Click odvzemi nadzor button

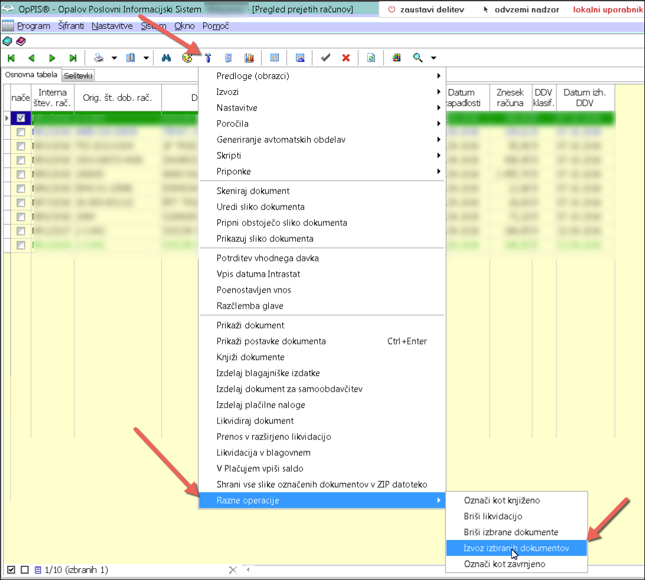(x=521, y=9)
